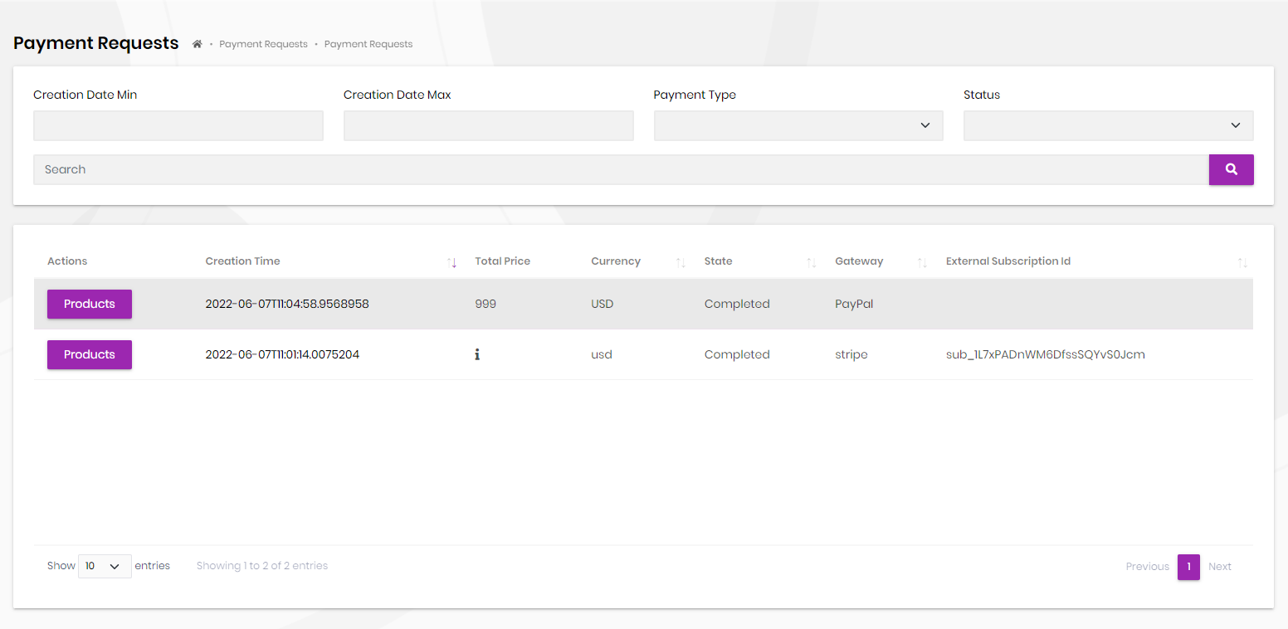
Task: Click the Total Price column header
Action: [x=502, y=261]
